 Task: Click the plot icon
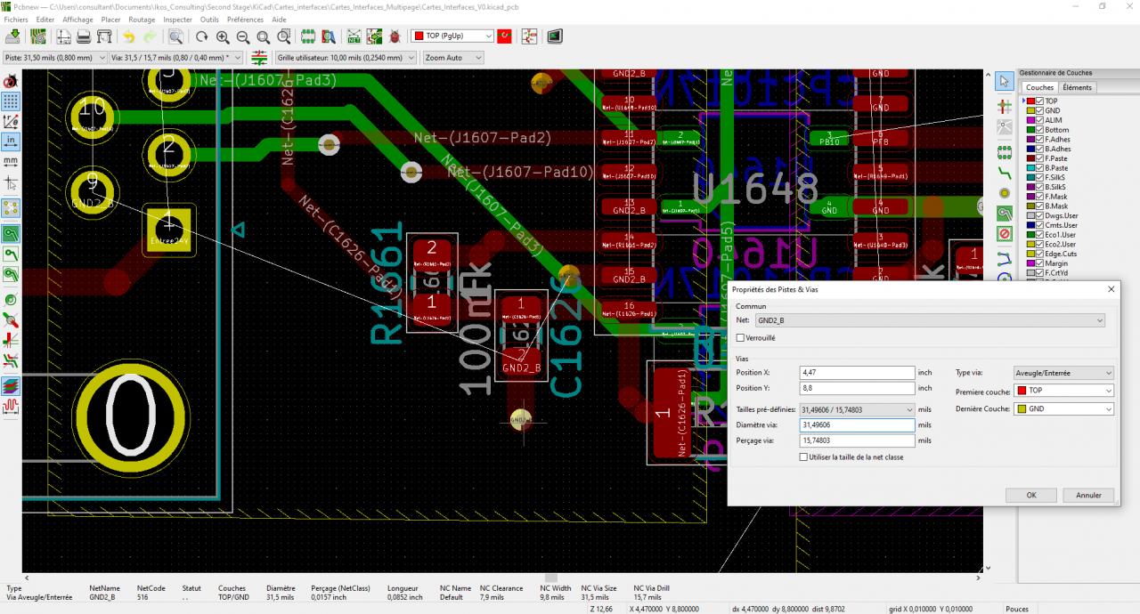click(x=104, y=36)
